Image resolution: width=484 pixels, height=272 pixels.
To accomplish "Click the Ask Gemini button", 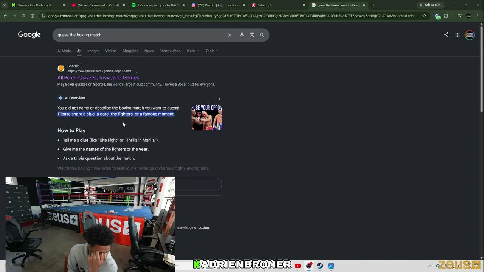I will tap(430, 5).
